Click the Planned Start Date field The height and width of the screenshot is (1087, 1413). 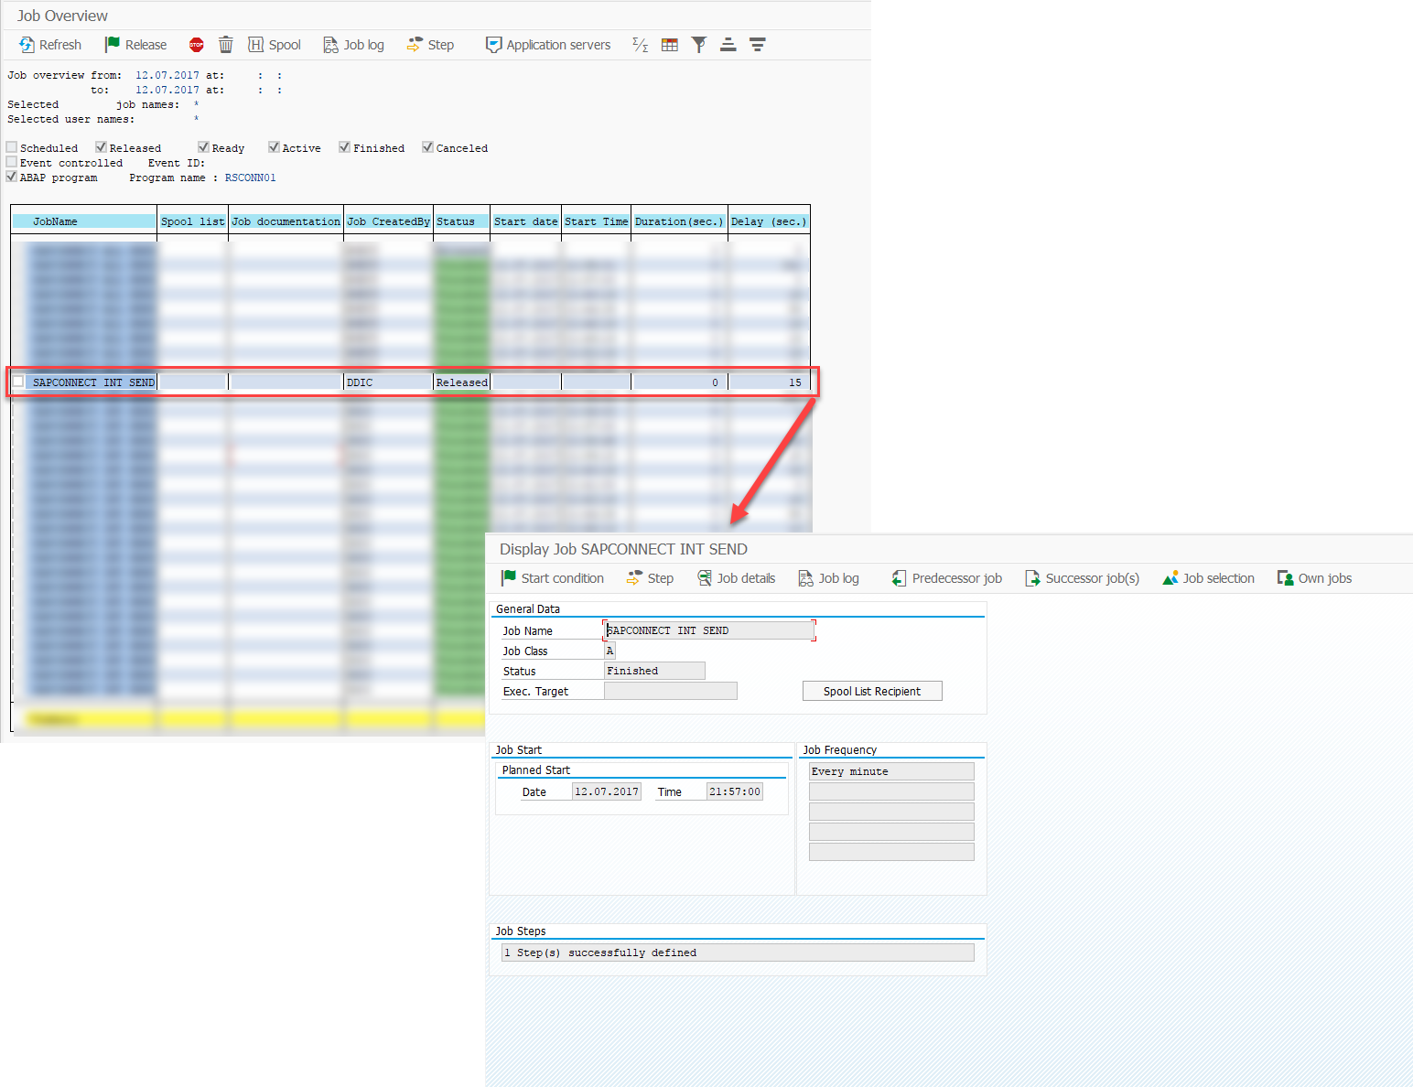click(x=607, y=791)
